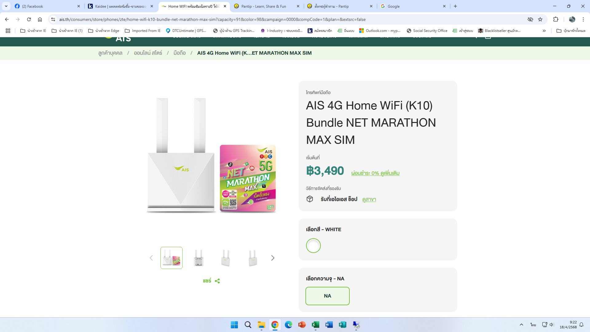Screen dimensions: 590x332
Task: Open Microsoft Edge from taskbar
Action: (x=289, y=325)
